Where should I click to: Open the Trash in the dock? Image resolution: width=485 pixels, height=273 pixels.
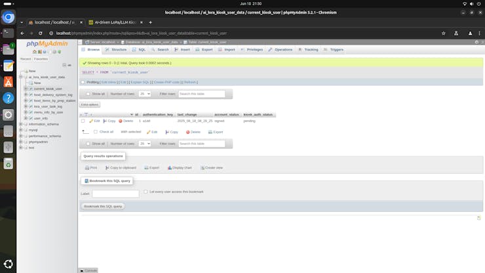(9, 164)
